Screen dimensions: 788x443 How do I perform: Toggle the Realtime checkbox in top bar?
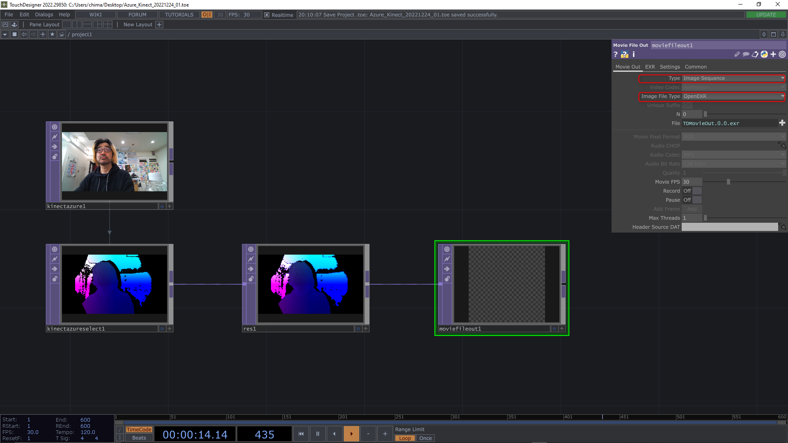click(267, 15)
